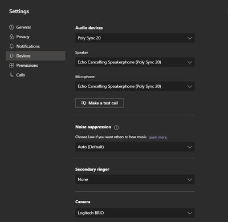Screen dimensions: 228x222
Task: Click the Devices headset icon
Action: coord(11,56)
